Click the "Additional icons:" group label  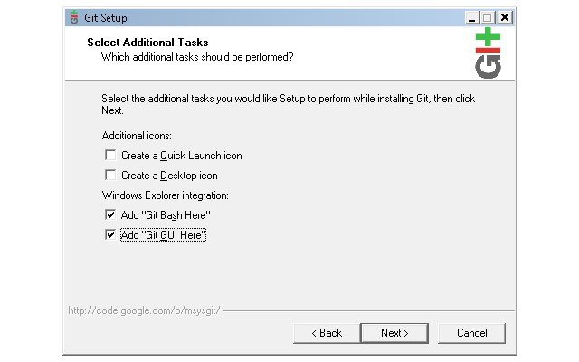click(x=137, y=136)
